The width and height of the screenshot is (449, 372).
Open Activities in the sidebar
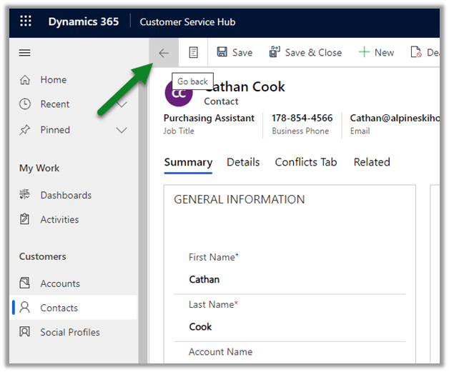click(59, 220)
